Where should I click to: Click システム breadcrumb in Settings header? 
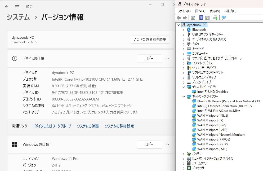[18, 17]
